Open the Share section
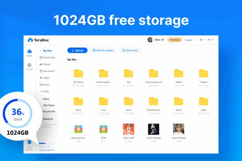 pos(46,99)
